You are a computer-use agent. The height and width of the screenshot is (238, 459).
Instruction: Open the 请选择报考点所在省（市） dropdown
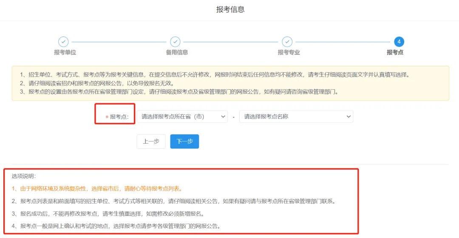tap(182, 116)
